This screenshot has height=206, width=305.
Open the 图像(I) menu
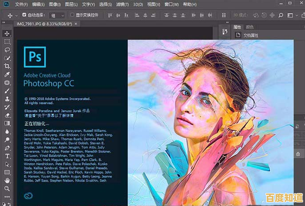click(55, 4)
